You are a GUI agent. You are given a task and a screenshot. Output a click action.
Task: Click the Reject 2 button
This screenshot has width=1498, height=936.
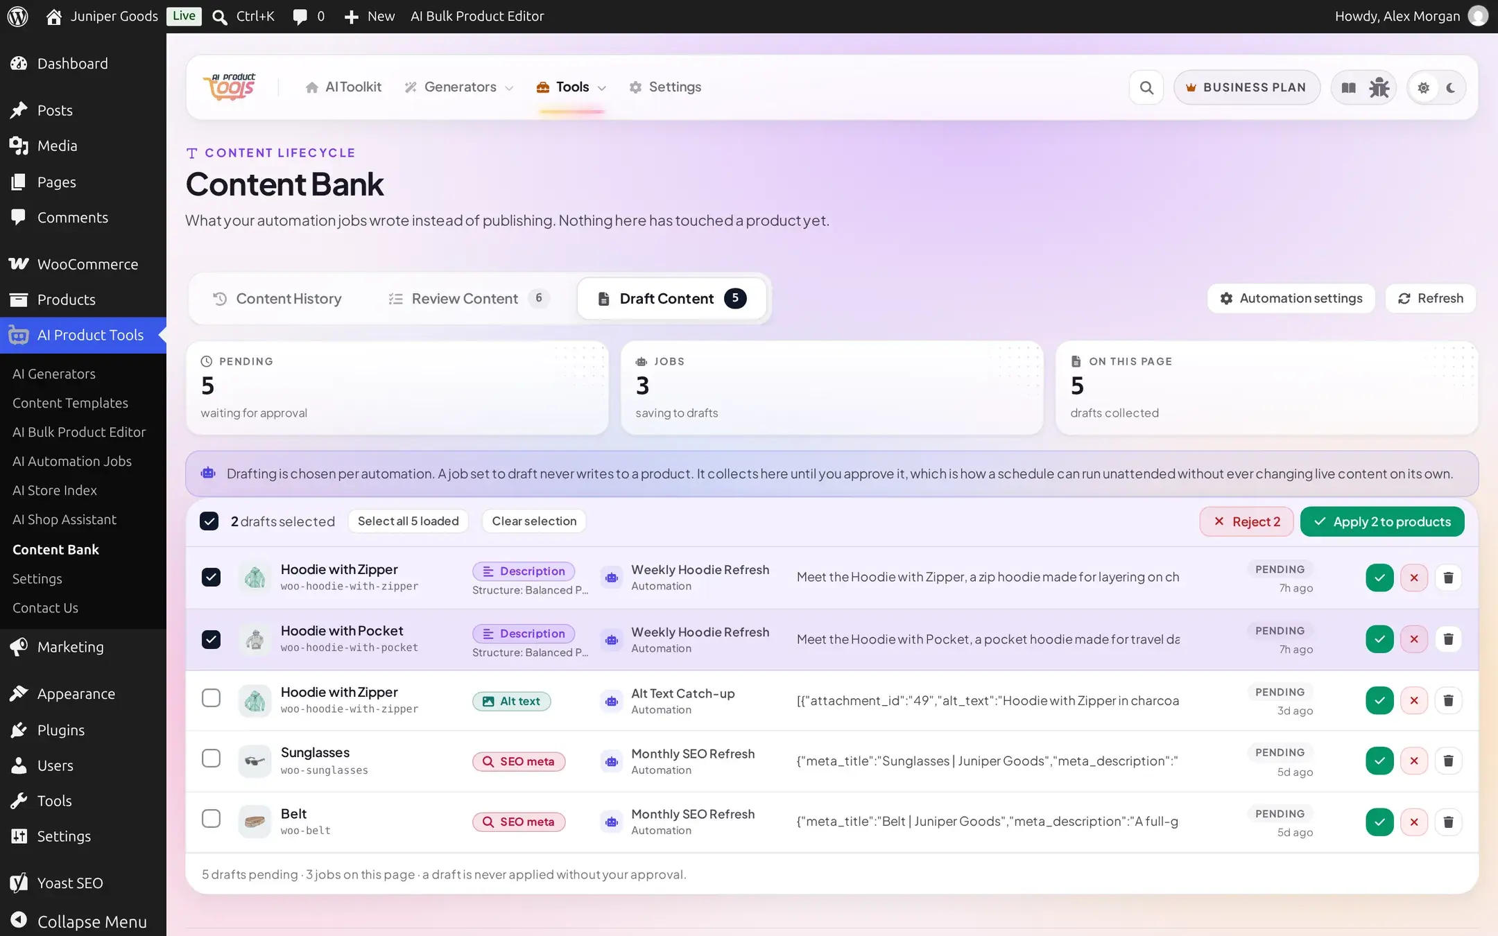coord(1246,521)
